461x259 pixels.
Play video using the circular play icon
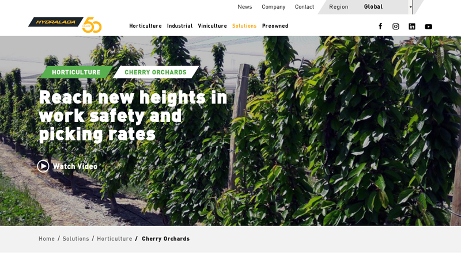[43, 166]
